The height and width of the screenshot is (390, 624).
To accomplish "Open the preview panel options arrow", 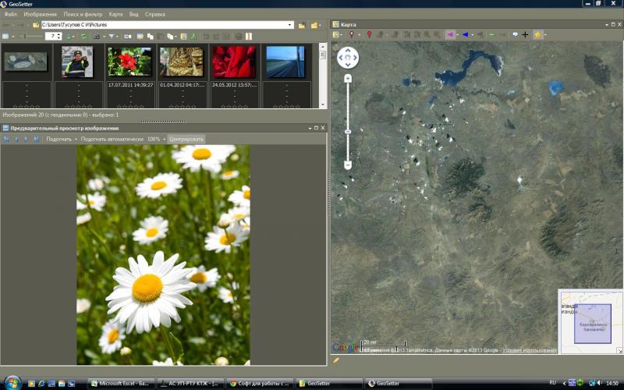I will [310, 128].
